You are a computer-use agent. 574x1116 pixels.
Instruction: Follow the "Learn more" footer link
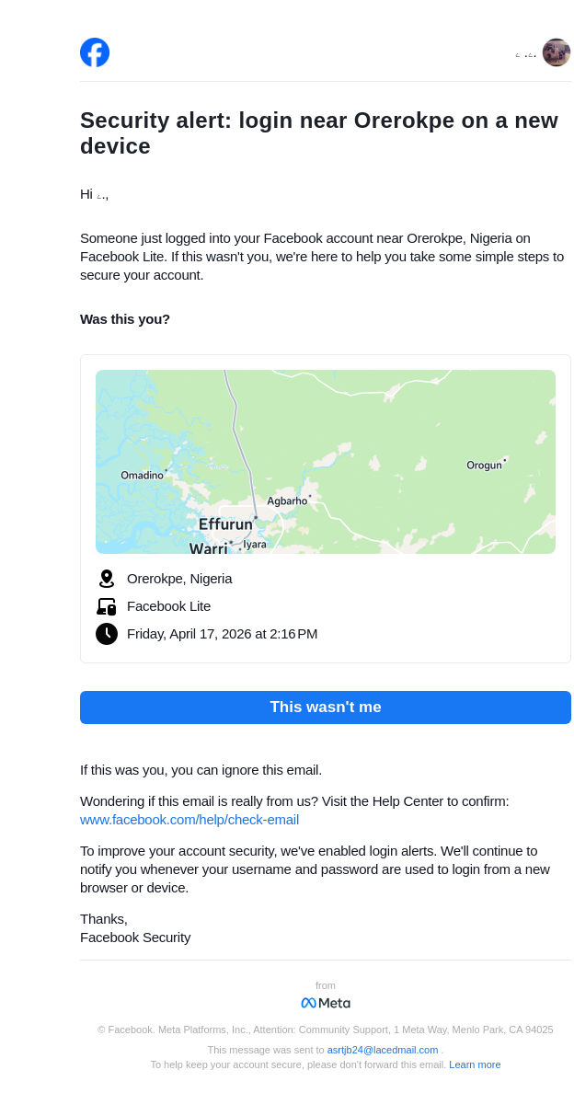(x=475, y=1064)
